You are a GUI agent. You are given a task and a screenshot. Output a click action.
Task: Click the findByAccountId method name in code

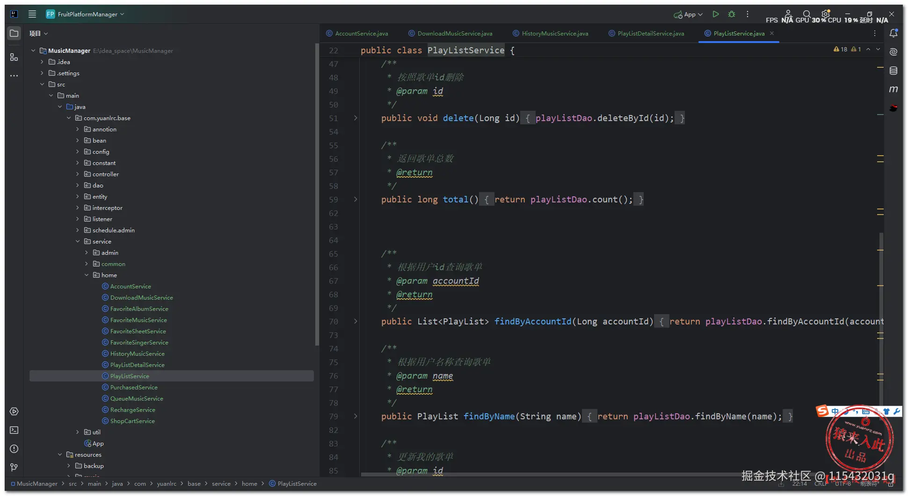pos(533,322)
